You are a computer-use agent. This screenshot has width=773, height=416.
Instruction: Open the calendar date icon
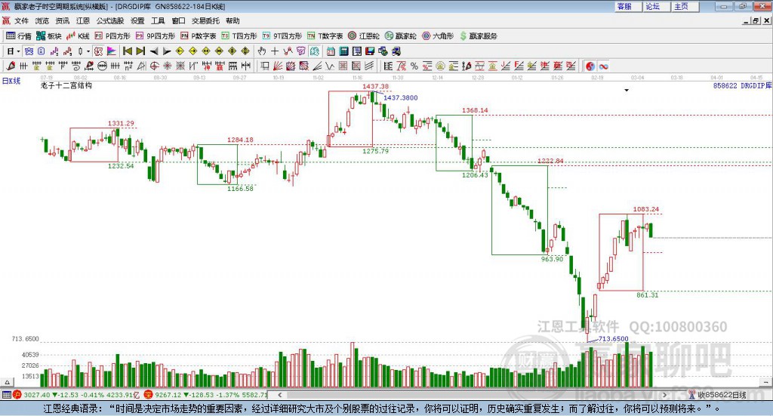(x=331, y=51)
